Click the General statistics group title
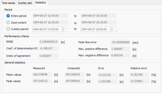Viewport: 162px width, 94px height. pyautogui.click(x=15, y=63)
